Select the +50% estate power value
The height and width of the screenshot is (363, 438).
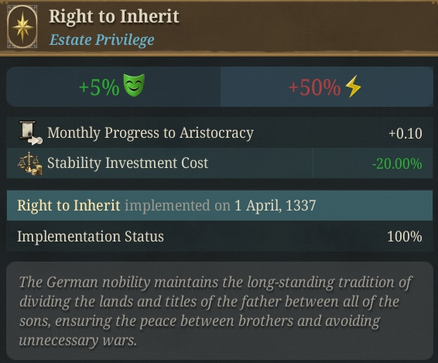click(314, 87)
